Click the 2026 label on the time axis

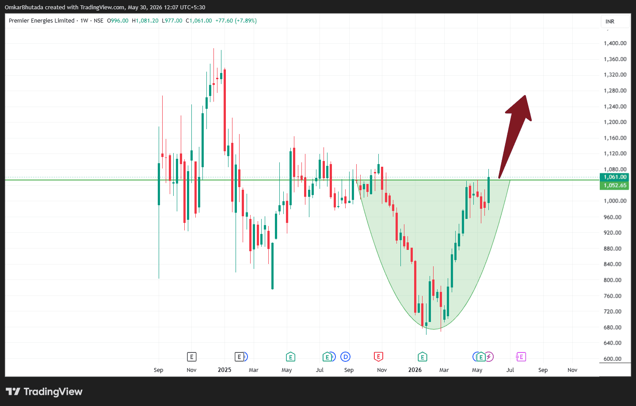415,370
